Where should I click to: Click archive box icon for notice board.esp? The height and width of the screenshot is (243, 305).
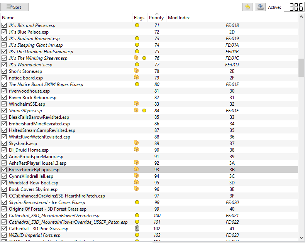pyautogui.click(x=136, y=78)
